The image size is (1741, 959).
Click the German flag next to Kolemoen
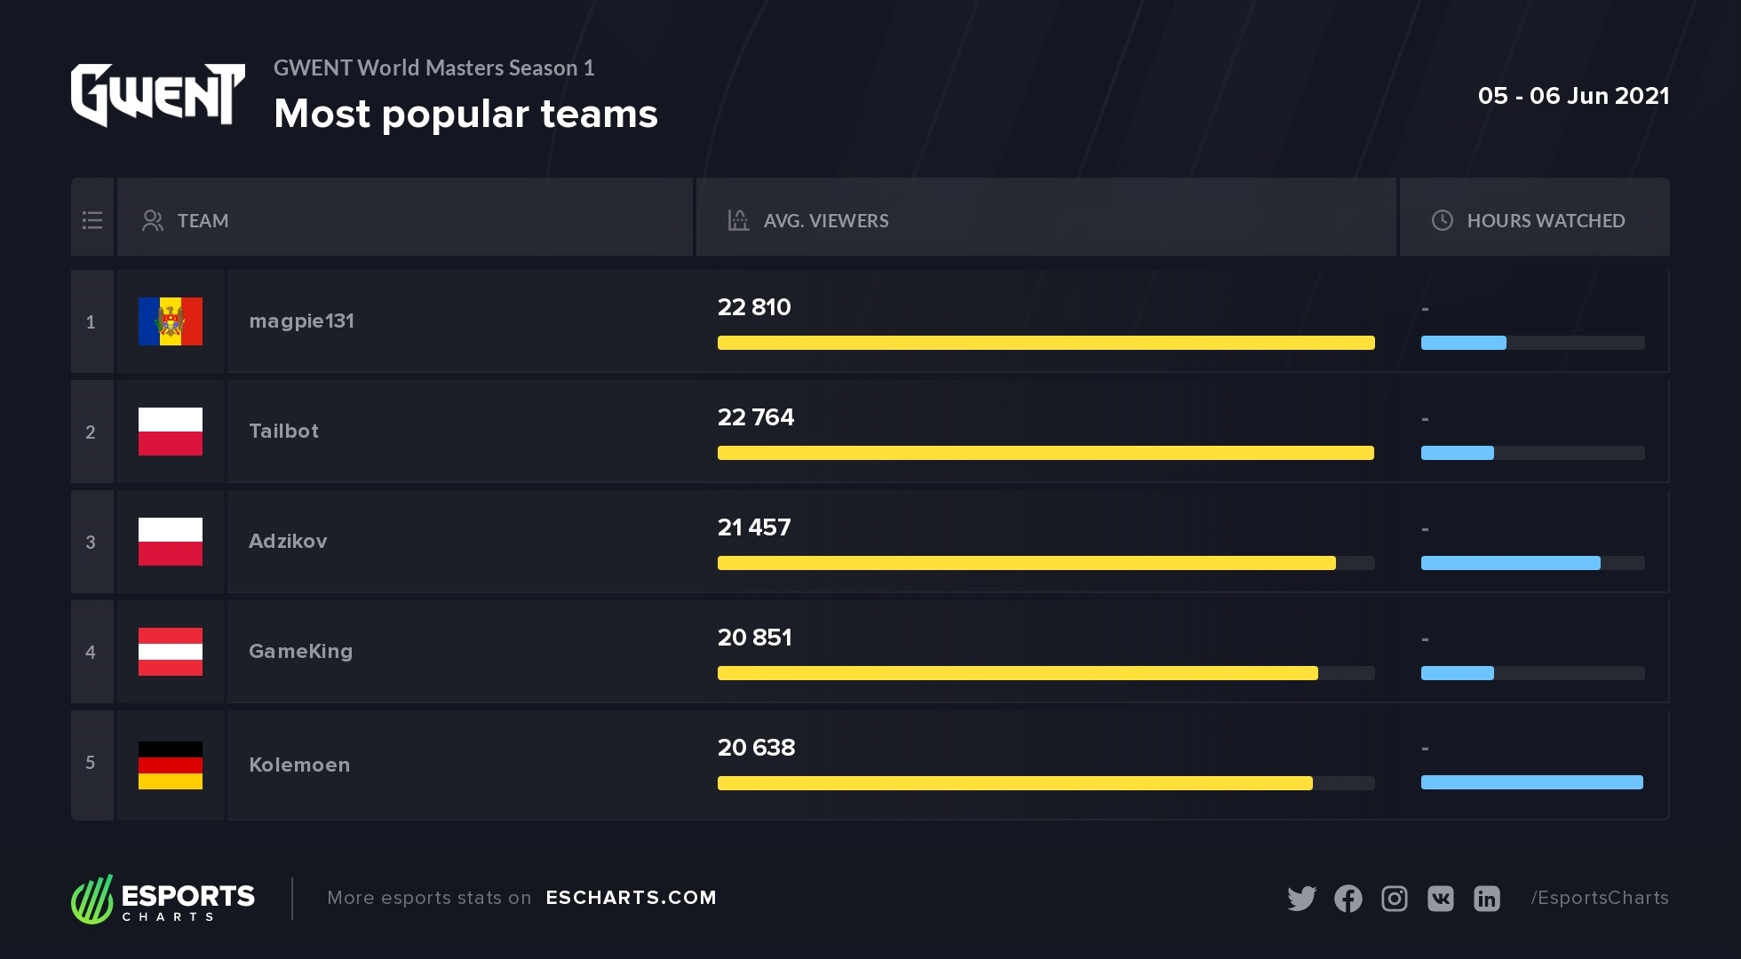coord(171,765)
